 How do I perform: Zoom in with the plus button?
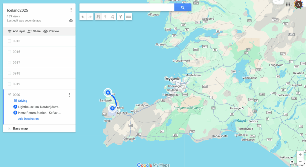tap(300, 154)
